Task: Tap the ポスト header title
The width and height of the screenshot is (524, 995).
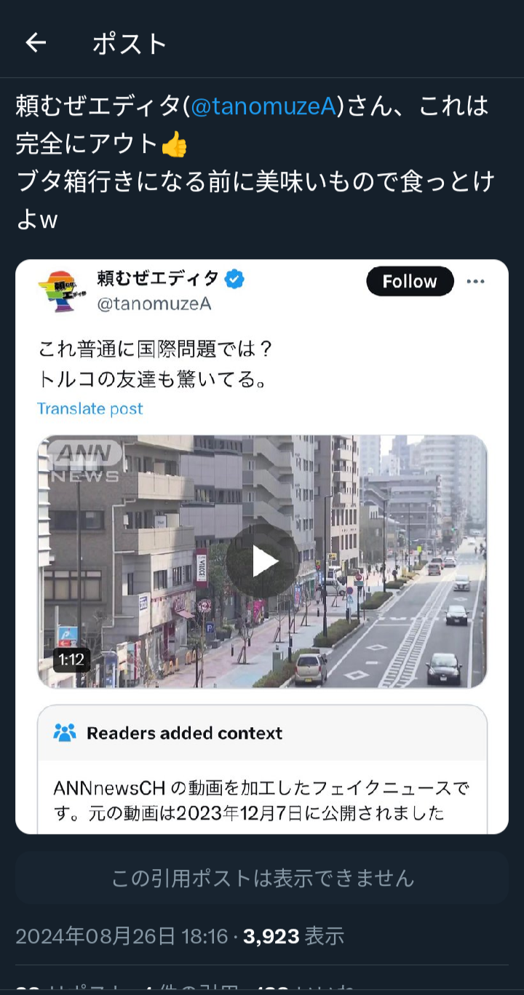Action: tap(130, 44)
